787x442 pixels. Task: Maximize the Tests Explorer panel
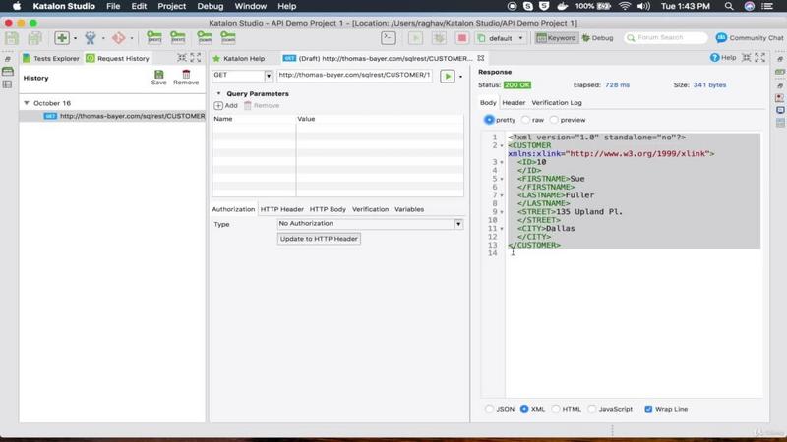(x=196, y=58)
